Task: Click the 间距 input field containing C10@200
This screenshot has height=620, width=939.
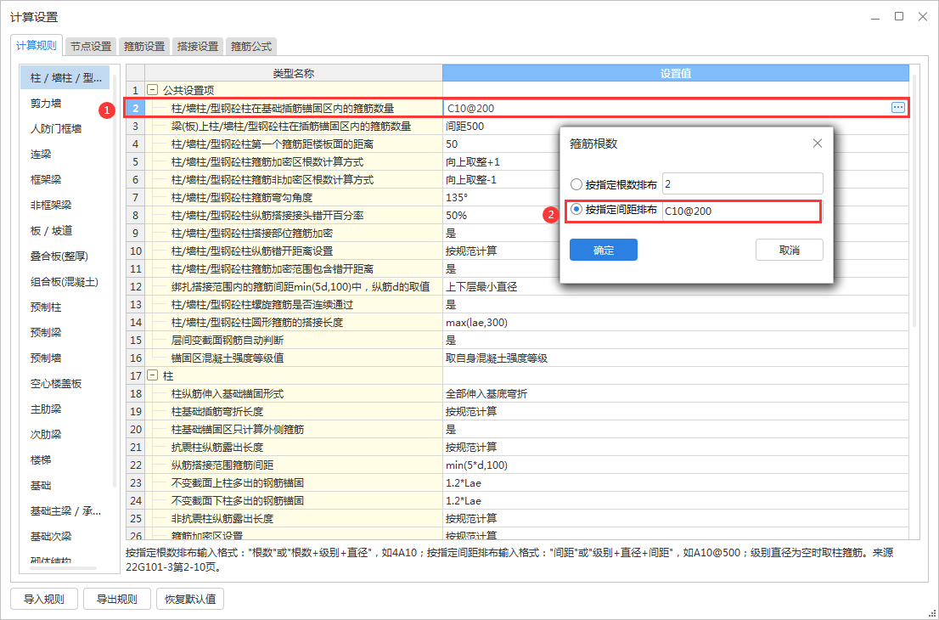Action: click(741, 211)
